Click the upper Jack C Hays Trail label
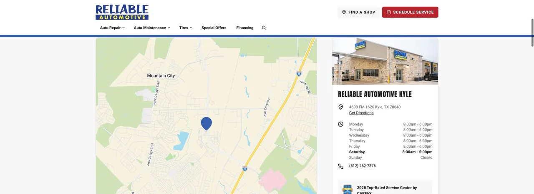 (x=156, y=93)
